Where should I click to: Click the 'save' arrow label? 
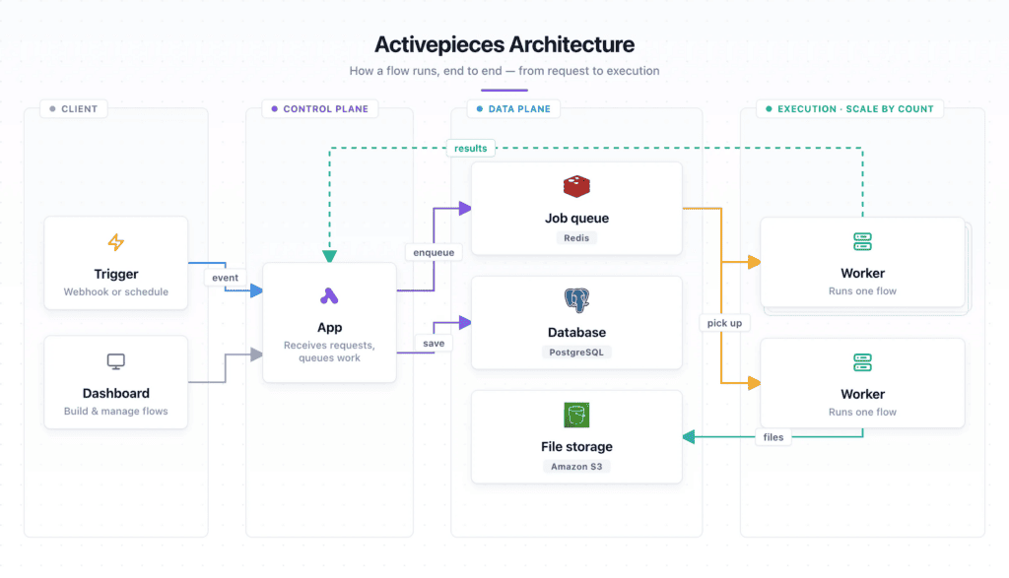tap(434, 344)
